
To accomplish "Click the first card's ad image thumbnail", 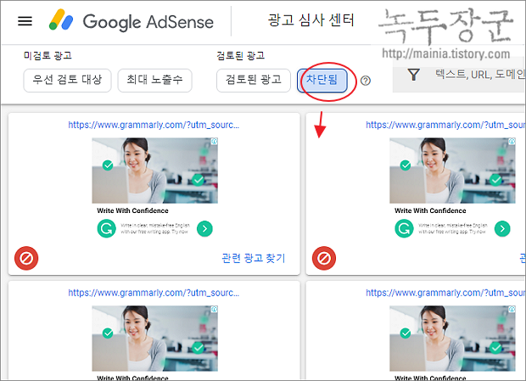I will coord(155,171).
